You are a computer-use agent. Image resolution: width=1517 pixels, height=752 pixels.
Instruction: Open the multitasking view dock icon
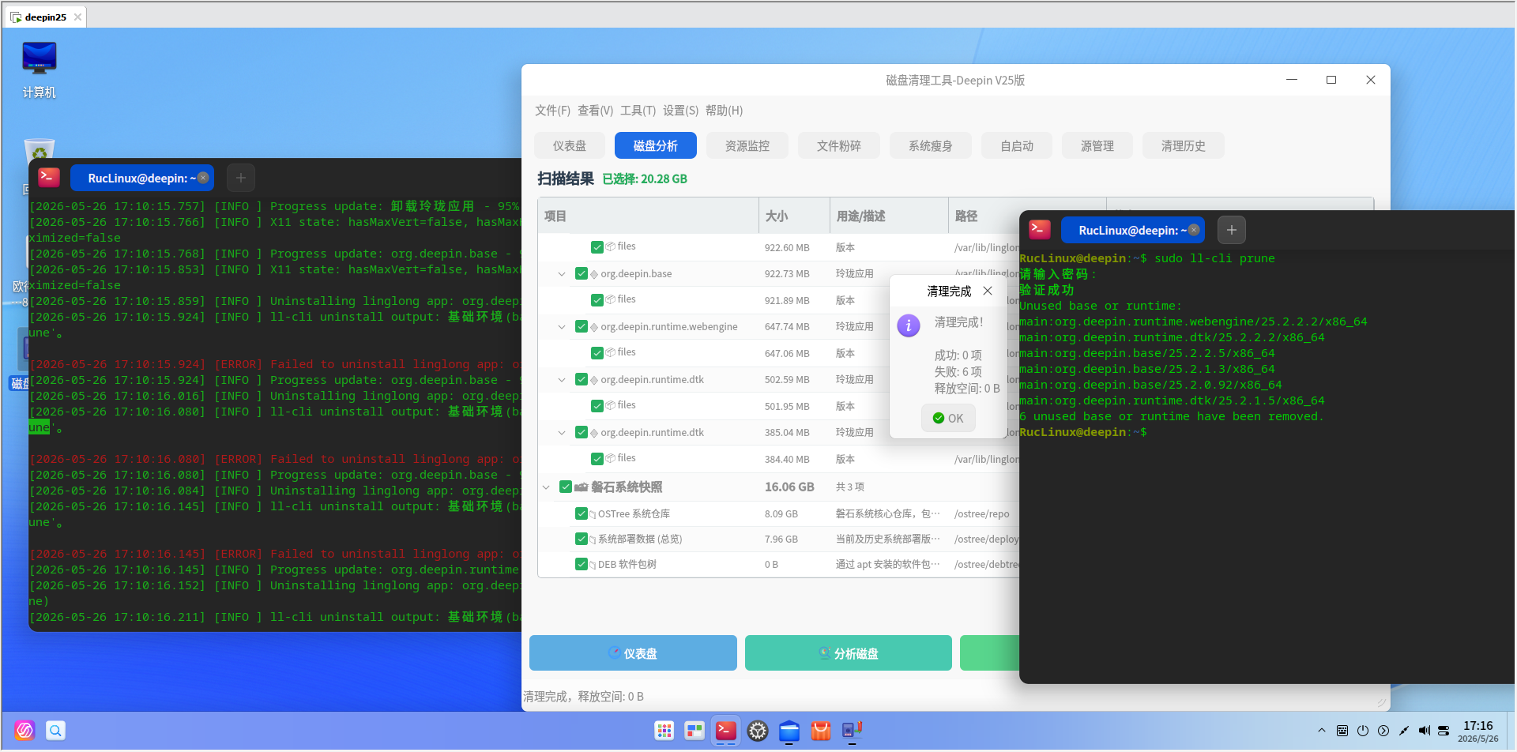(x=695, y=731)
